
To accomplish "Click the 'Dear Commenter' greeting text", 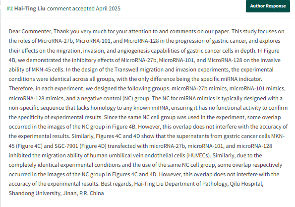I will [x=30, y=31].
